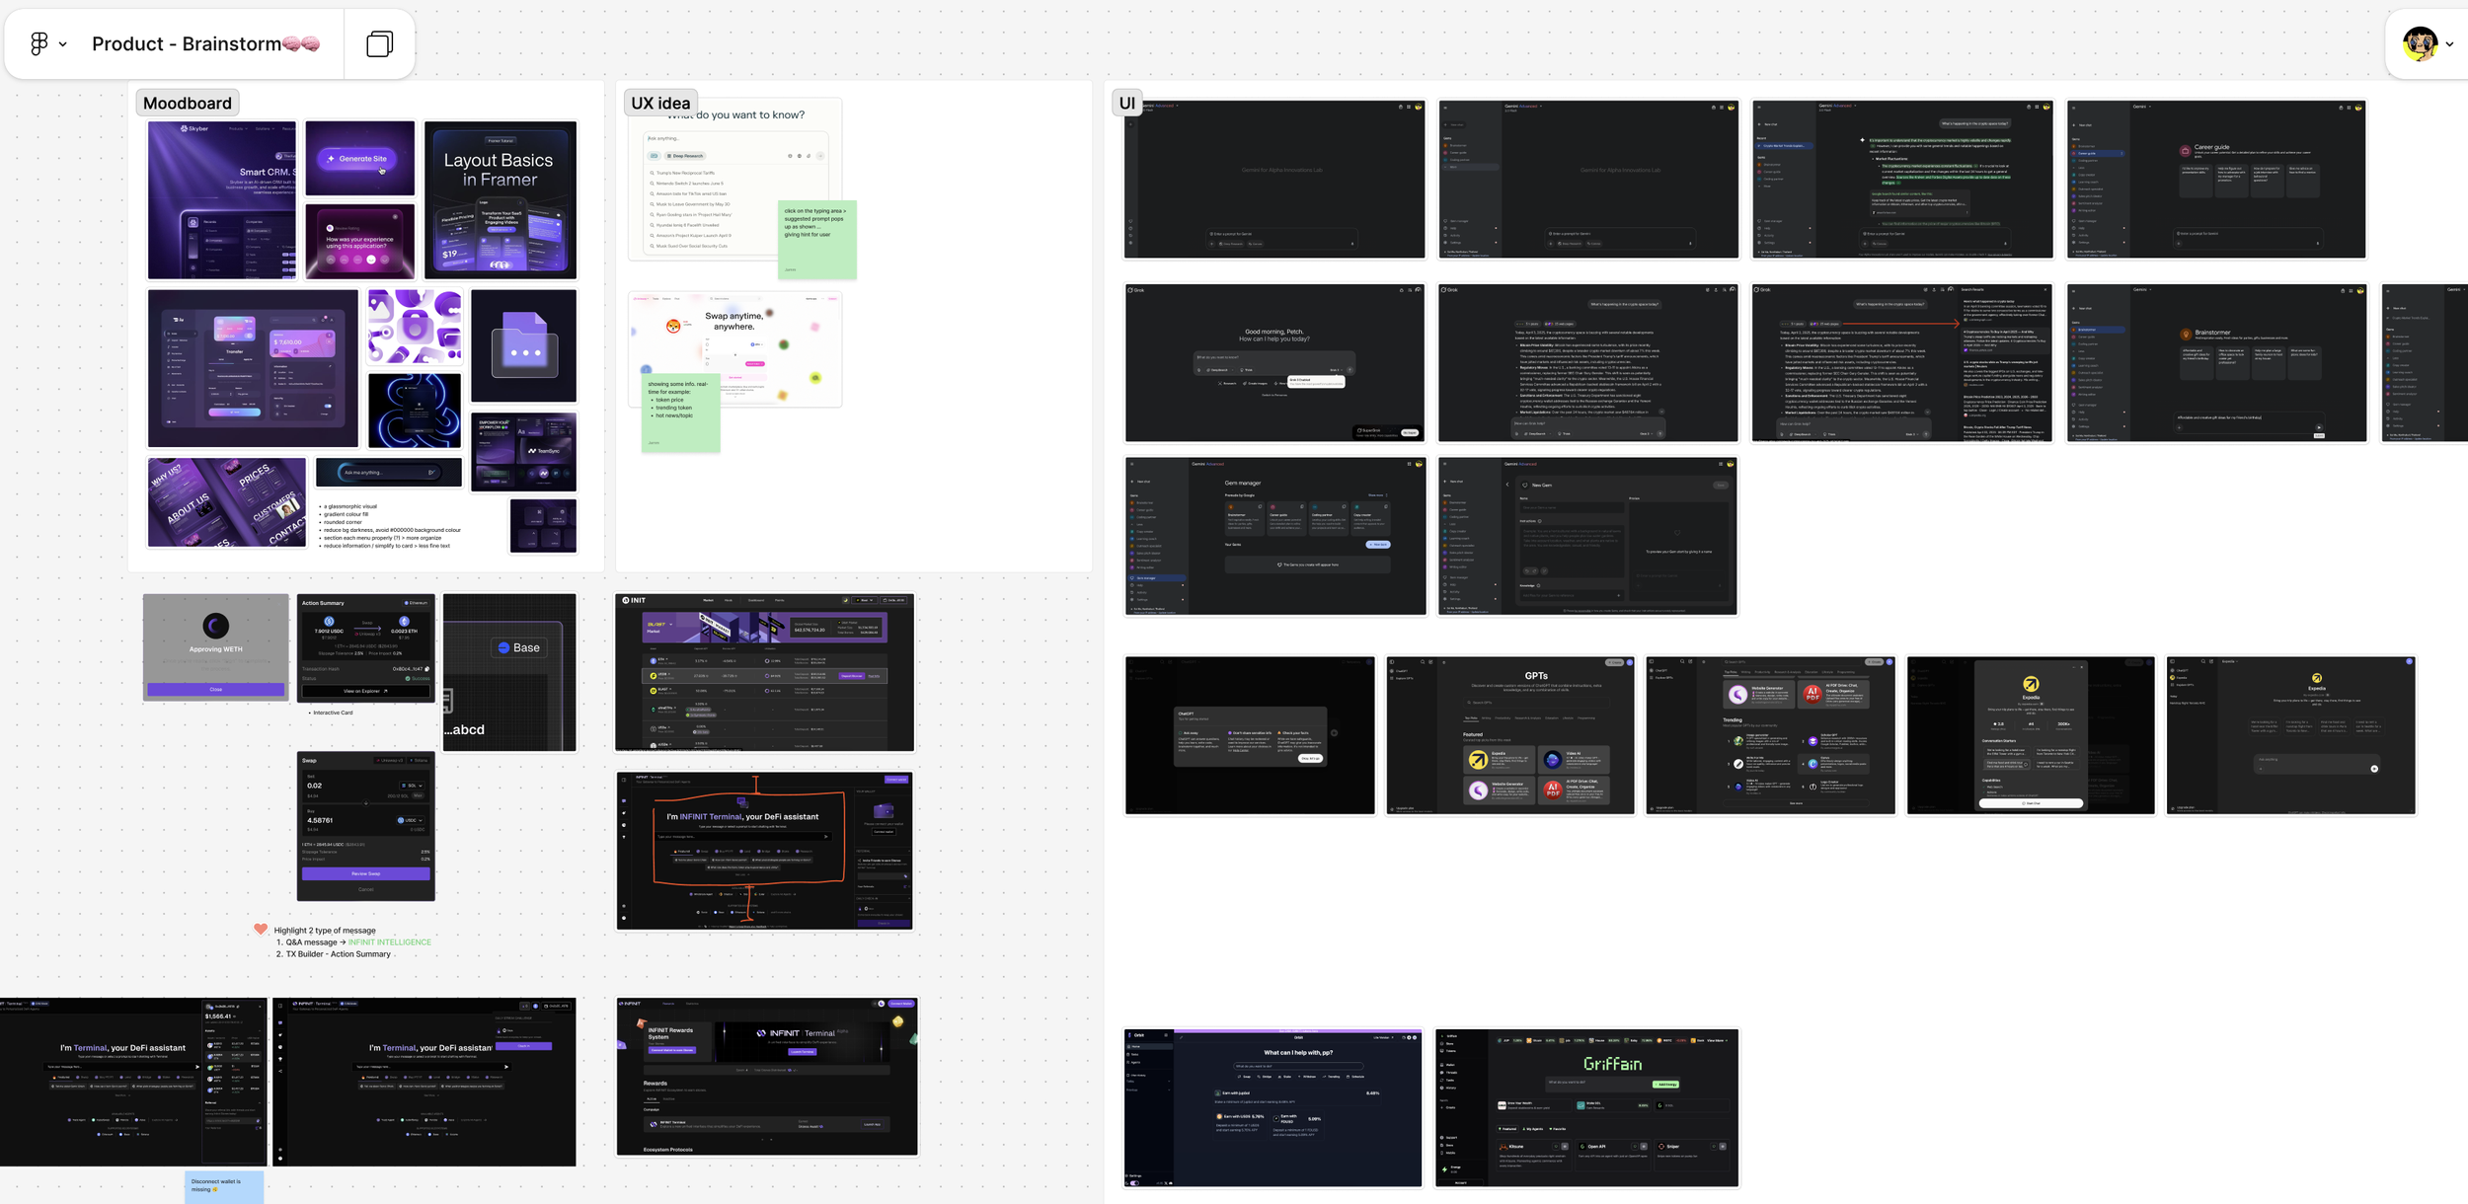Click the pages panel icon
2468x1204 pixels.
379,43
